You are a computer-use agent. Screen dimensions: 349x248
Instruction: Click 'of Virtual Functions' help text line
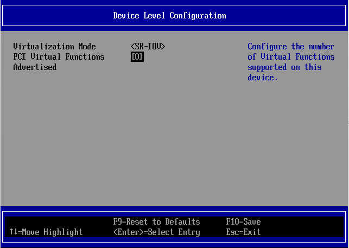tap(291, 57)
